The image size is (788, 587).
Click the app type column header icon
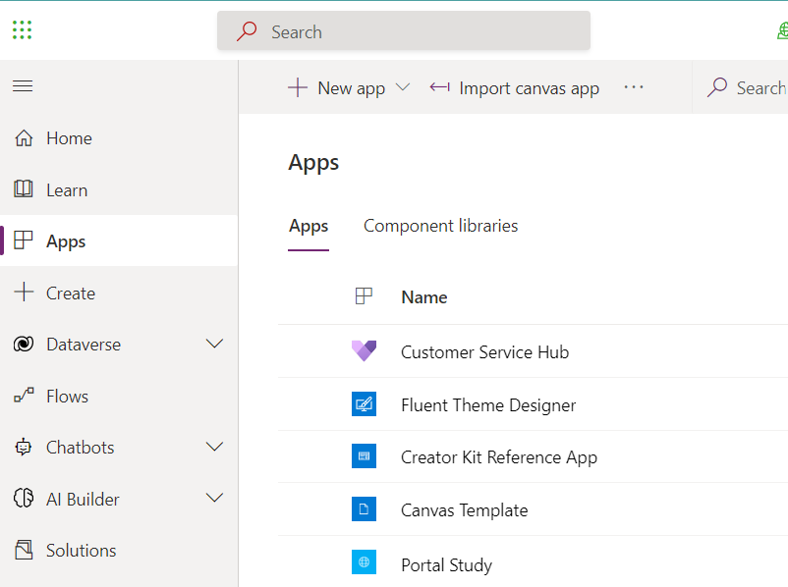click(364, 296)
